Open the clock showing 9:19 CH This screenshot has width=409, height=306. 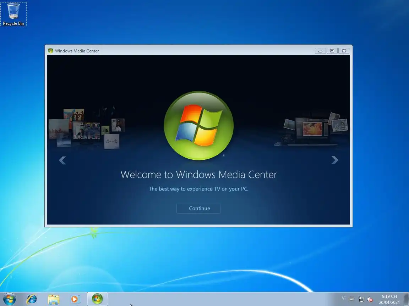coord(389,299)
